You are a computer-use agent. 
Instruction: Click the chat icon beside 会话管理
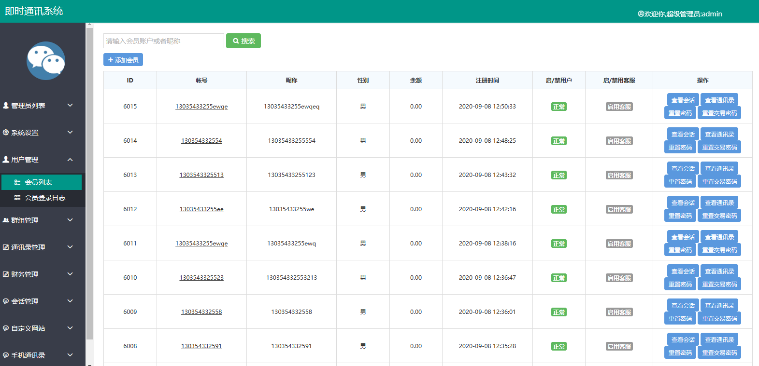pos(6,301)
